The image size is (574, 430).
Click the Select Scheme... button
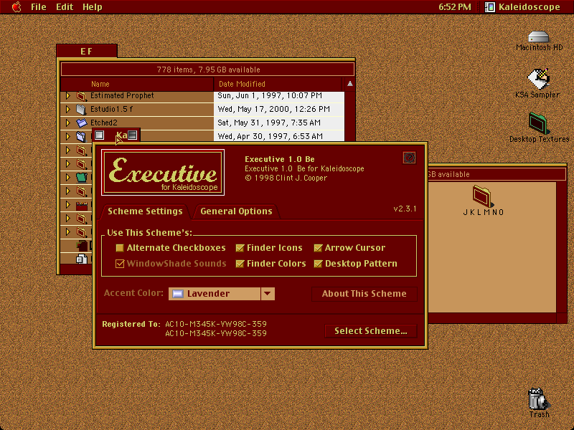[x=371, y=331]
